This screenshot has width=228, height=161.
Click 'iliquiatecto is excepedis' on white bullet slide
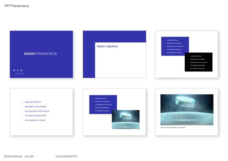pyautogui.click(x=35, y=106)
